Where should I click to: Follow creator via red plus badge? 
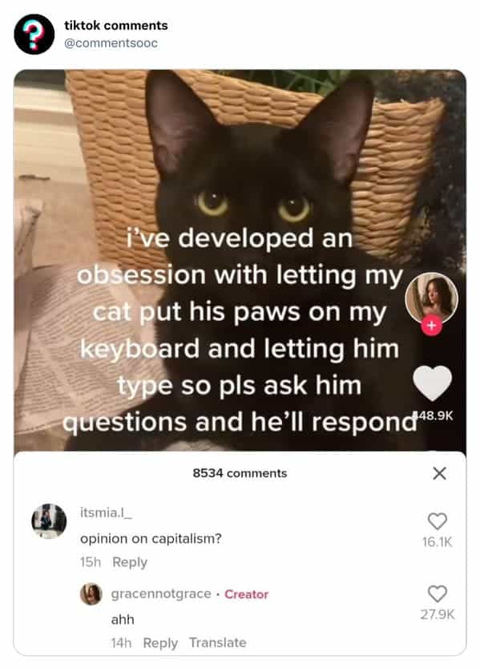(x=431, y=326)
